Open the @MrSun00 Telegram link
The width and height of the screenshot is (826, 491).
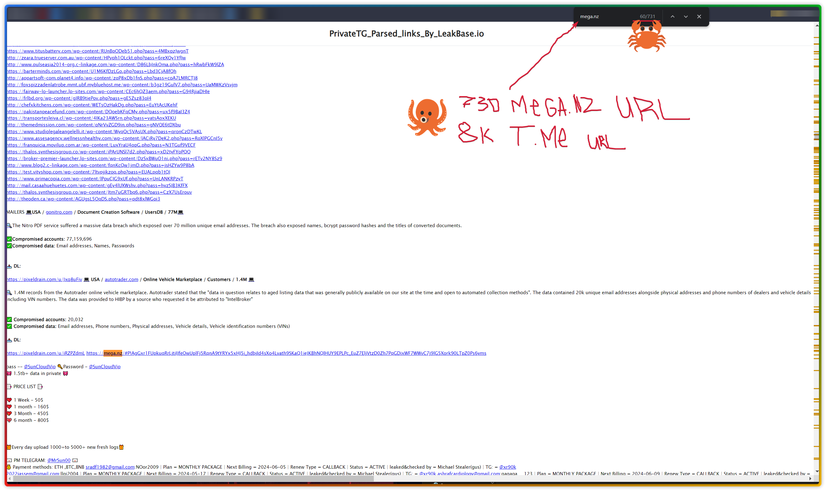click(59, 460)
